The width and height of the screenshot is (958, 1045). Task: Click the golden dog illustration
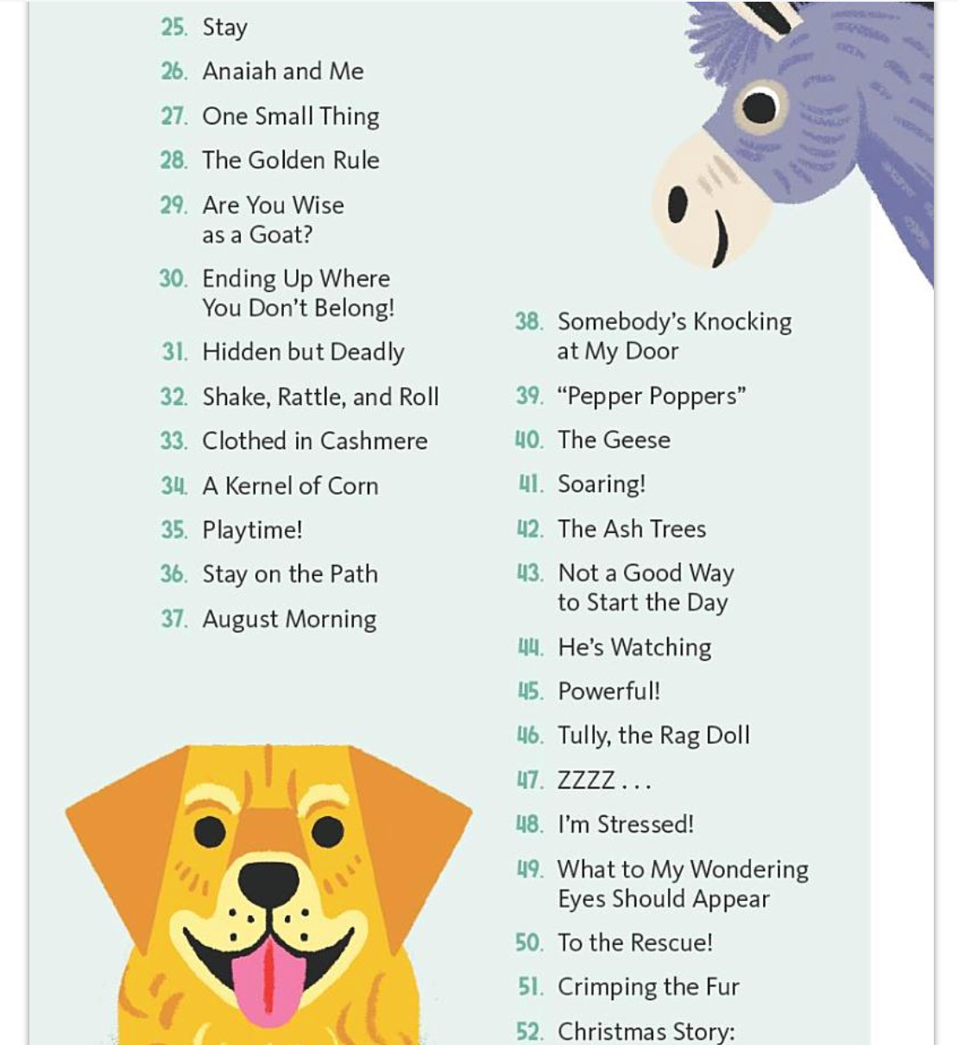pyautogui.click(x=268, y=898)
